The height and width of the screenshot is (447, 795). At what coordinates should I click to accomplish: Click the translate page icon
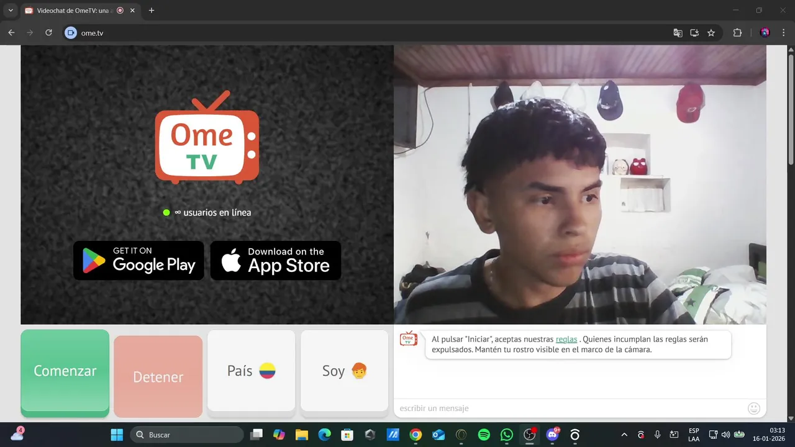click(x=678, y=33)
